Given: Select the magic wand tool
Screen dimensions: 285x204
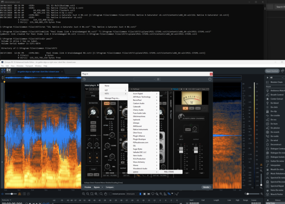Looking at the screenshot, I should 161,194.
